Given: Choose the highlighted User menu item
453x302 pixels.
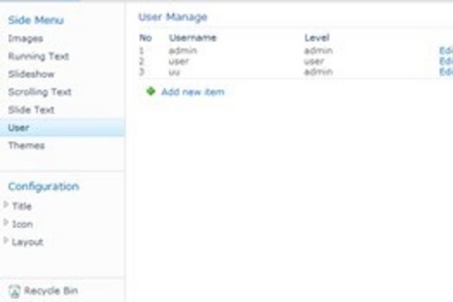Looking at the screenshot, I should coord(19,128).
